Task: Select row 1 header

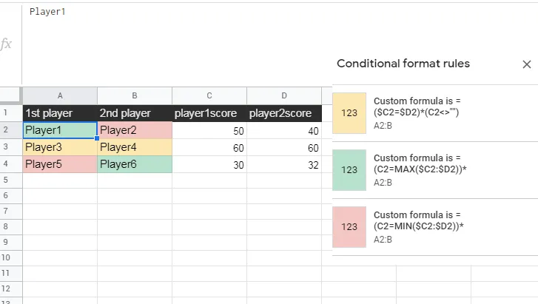Action: pos(4,113)
